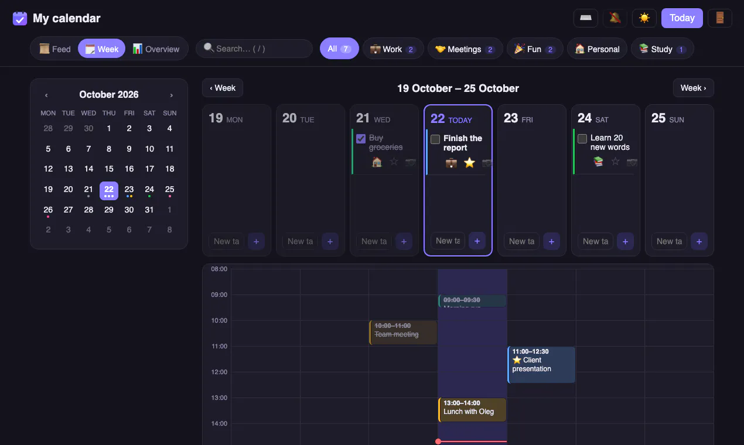Select October 15 in mini calendar
The image size is (744, 445).
pos(109,169)
